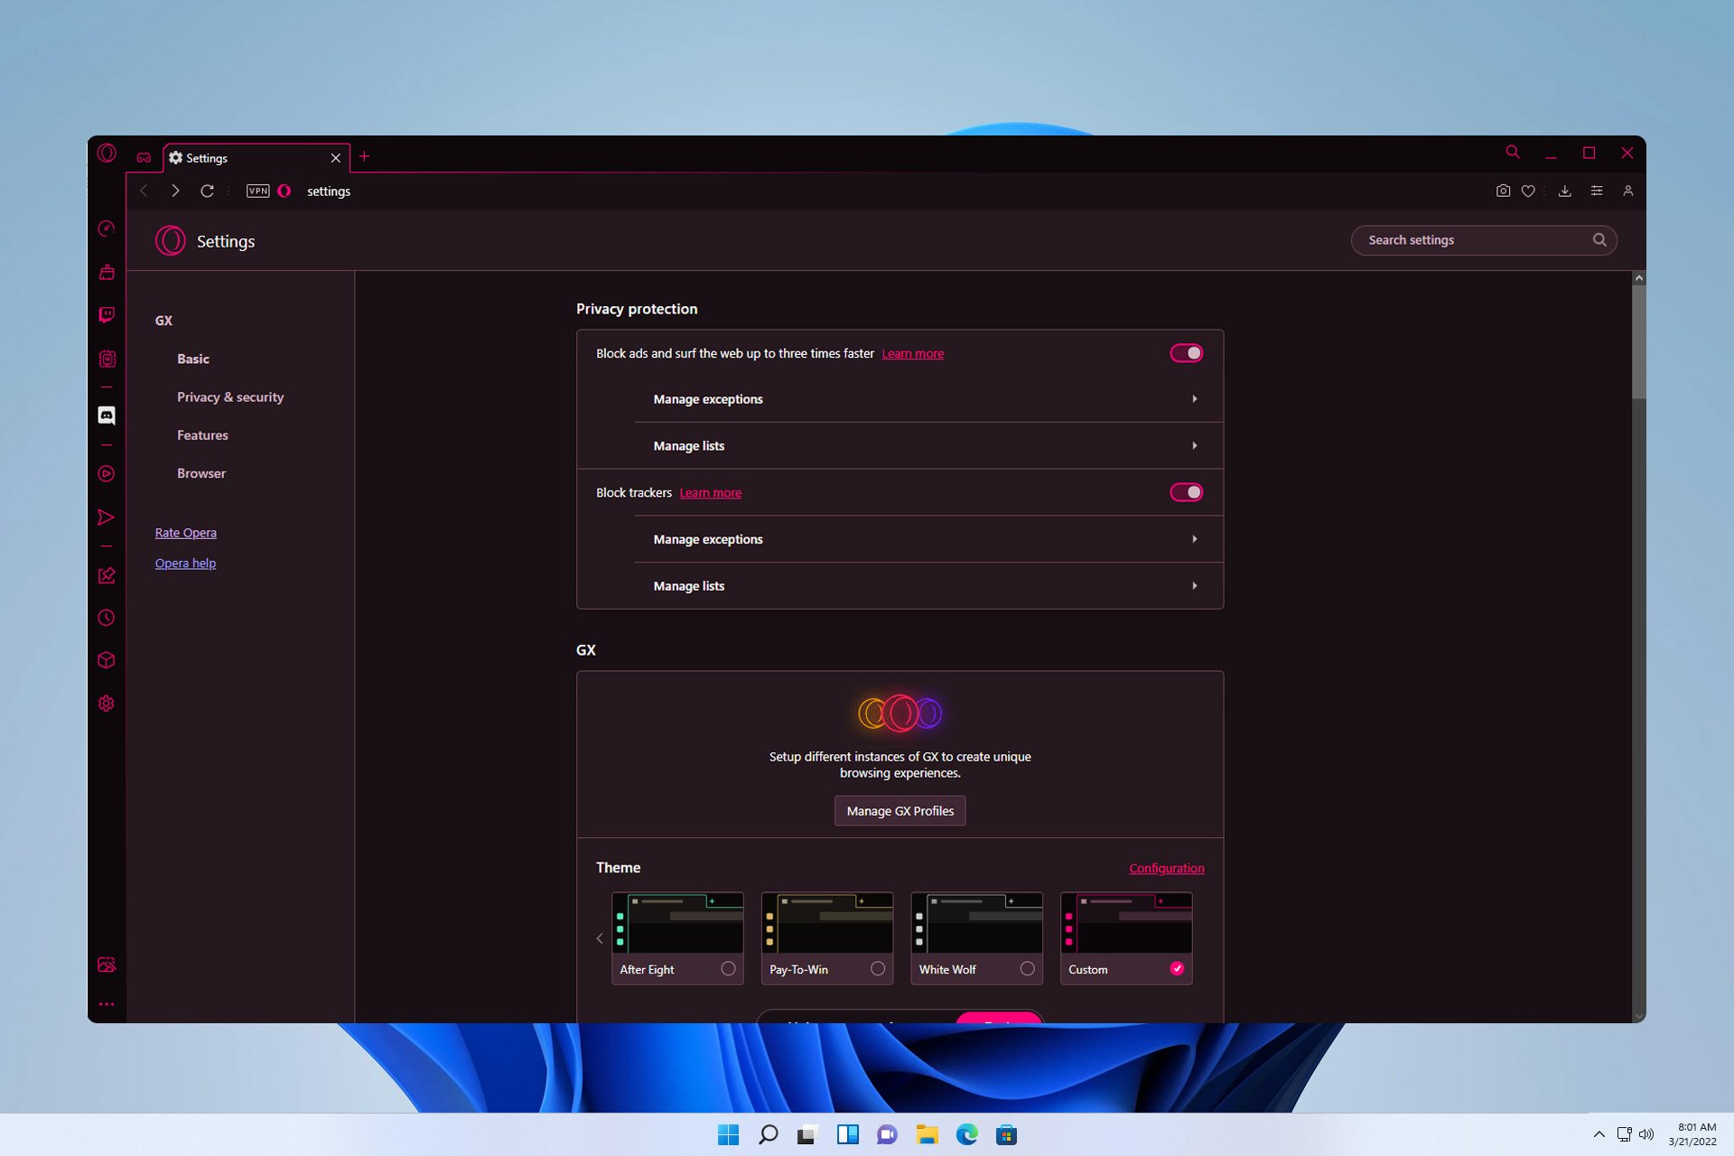Select the White Wolf theme radio
Screen dimensions: 1734x1156
point(1028,968)
